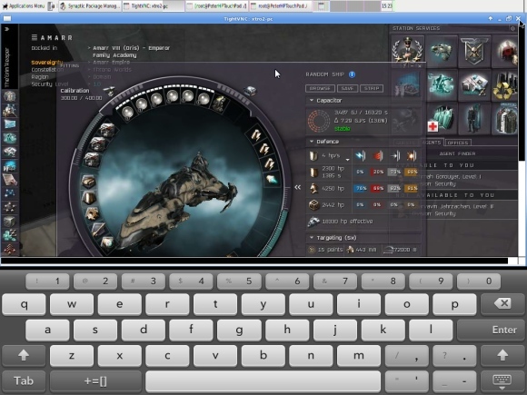The height and width of the screenshot is (395, 527).
Task: Switch to the Offices tab
Action: [x=458, y=143]
